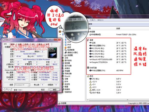
Task: Click 显示设备 display category icon
Action: pos(63,66)
